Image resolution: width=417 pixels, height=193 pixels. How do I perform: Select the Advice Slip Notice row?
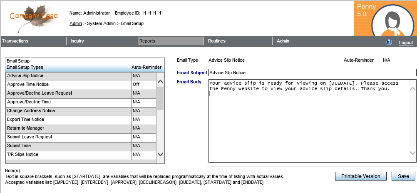[x=81, y=76]
